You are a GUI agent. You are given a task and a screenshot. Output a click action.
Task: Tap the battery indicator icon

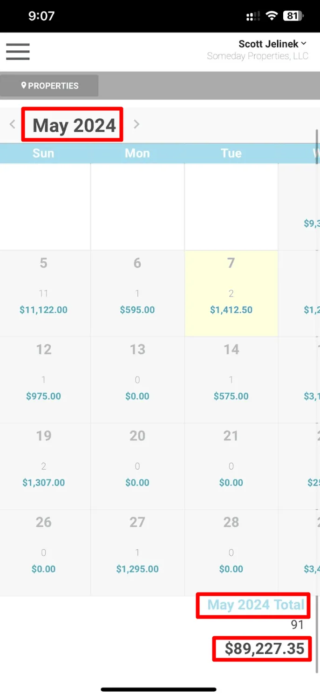[x=293, y=16]
